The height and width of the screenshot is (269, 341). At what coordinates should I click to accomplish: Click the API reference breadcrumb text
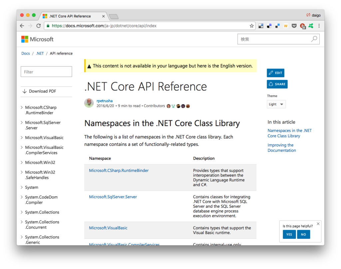tap(61, 54)
